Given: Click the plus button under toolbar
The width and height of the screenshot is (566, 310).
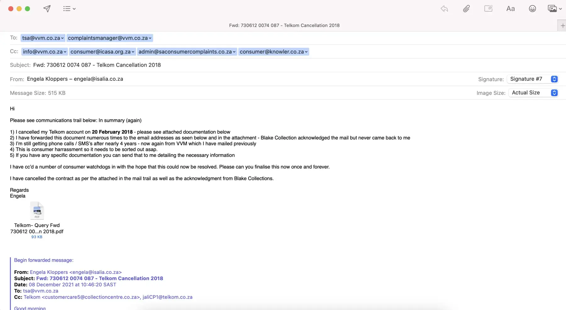Looking at the screenshot, I should [563, 25].
